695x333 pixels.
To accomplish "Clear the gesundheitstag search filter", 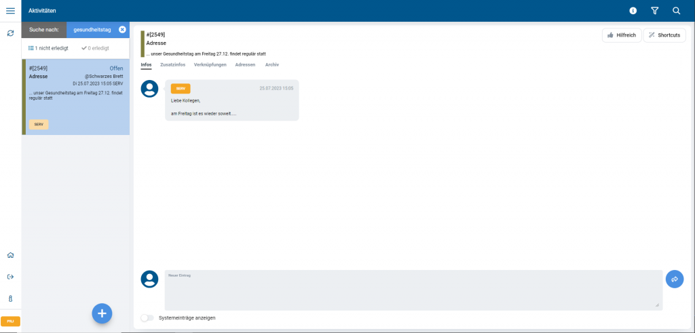I will tap(122, 29).
